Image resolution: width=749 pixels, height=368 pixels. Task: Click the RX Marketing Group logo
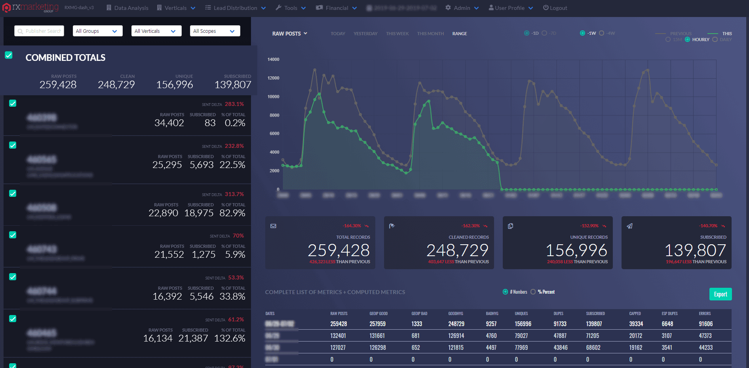(30, 8)
